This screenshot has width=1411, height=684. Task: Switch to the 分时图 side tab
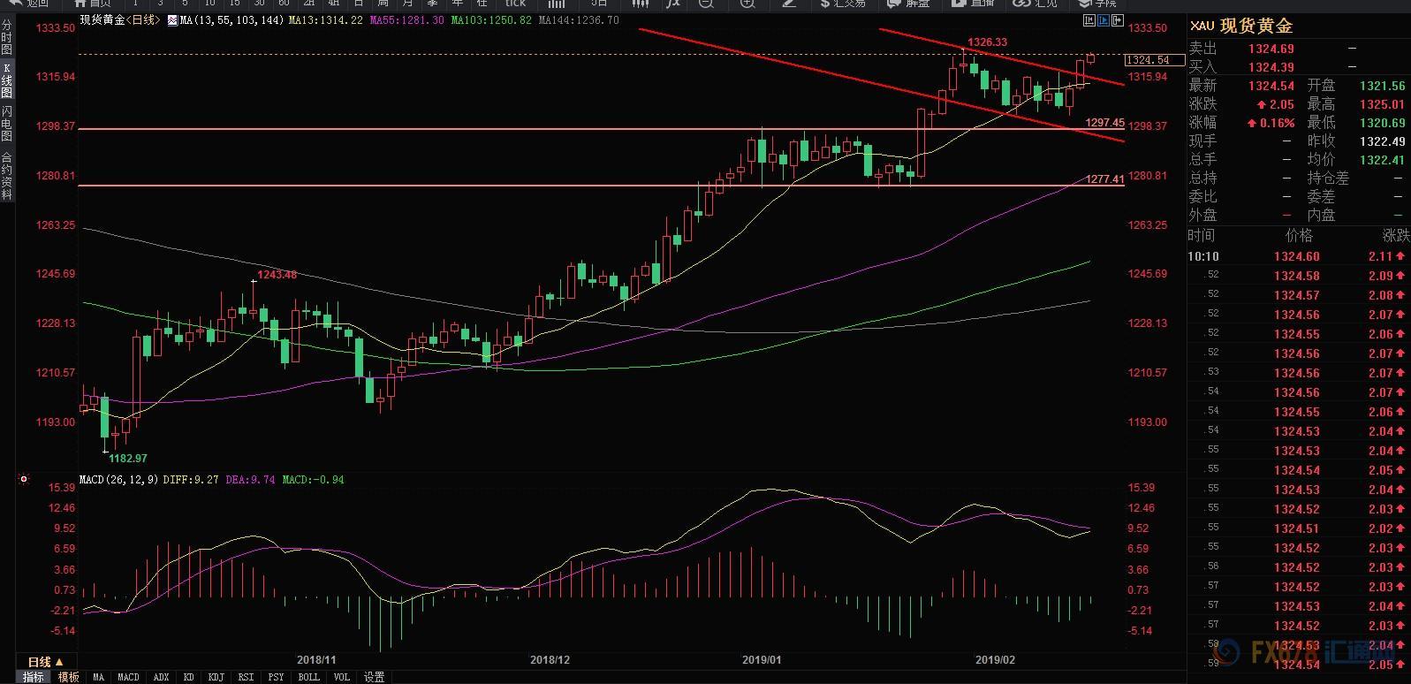tap(6, 38)
